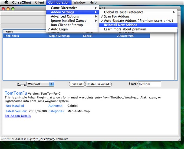Click the Get List button
Screen dimensions: 184x149
(x=77, y=84)
